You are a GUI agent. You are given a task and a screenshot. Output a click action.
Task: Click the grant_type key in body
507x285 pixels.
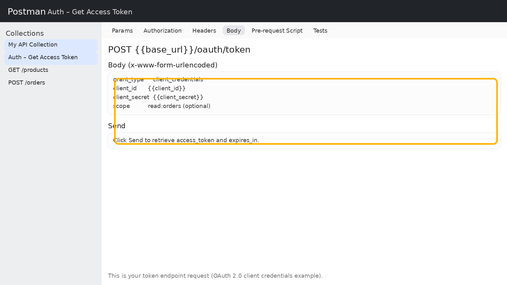point(129,79)
